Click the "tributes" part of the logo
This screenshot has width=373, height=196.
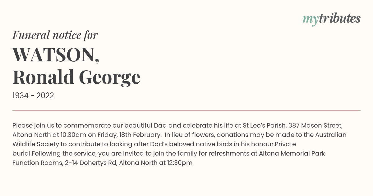(339, 19)
